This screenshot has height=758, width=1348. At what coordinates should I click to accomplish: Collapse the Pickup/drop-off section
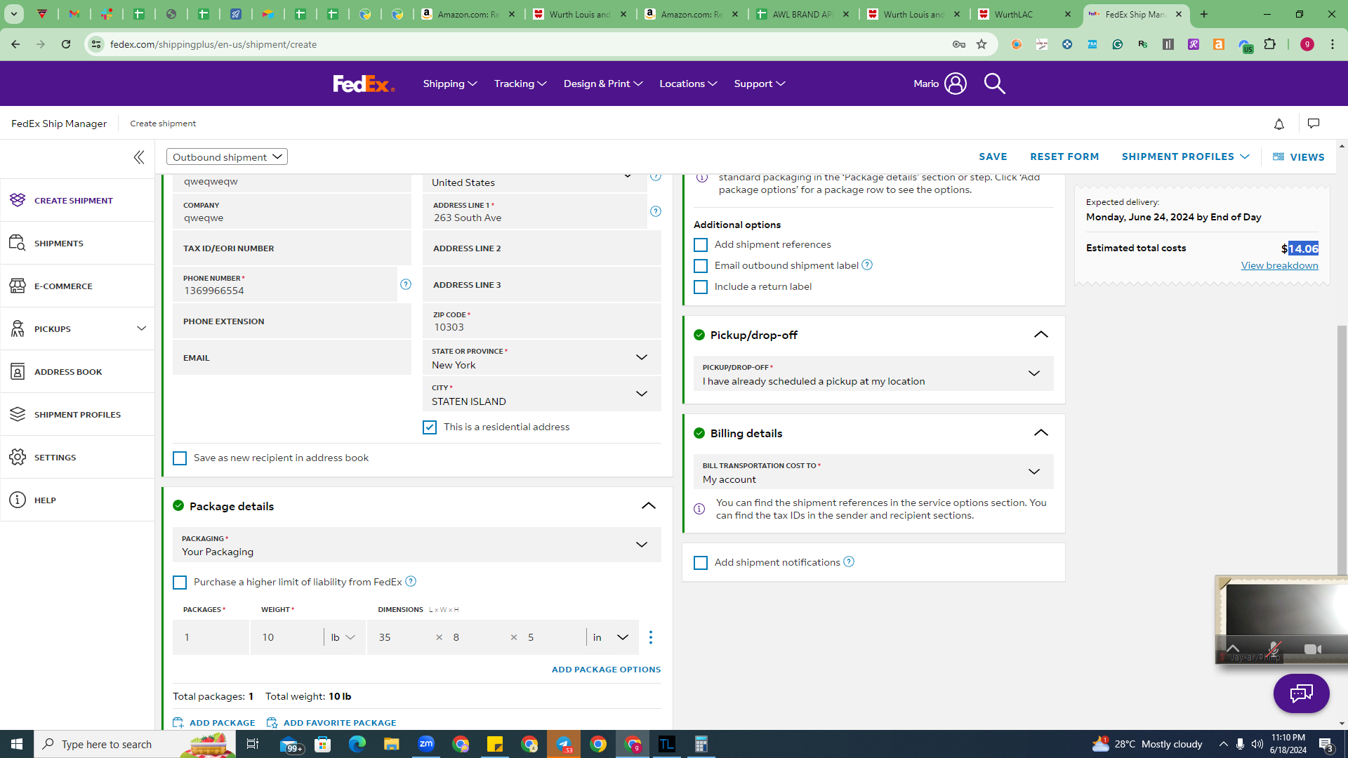pos(1041,335)
